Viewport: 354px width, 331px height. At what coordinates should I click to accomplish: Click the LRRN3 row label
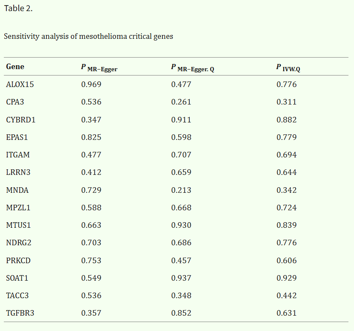click(x=18, y=172)
